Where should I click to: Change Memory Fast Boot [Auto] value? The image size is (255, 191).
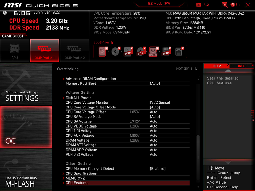tap(155, 84)
